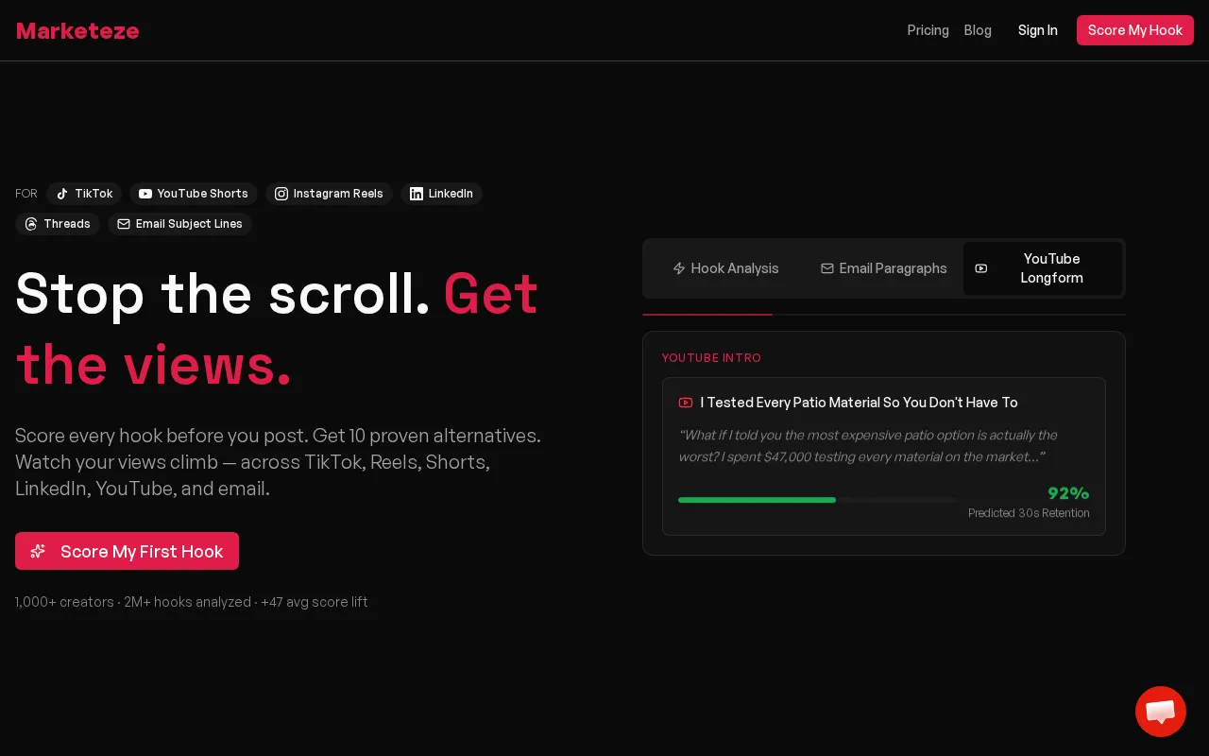Switch to the Hook Analysis tab
This screenshot has height=756, width=1209.
tap(725, 268)
